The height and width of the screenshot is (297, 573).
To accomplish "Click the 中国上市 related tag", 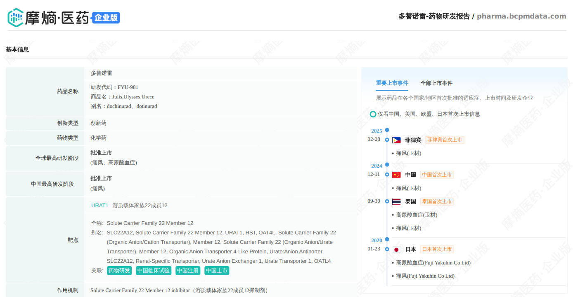I will click(x=217, y=271).
